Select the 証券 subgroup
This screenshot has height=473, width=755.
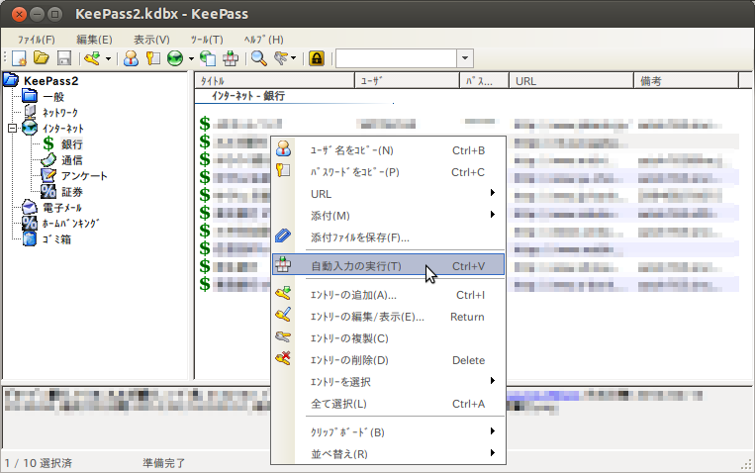pyautogui.click(x=72, y=192)
